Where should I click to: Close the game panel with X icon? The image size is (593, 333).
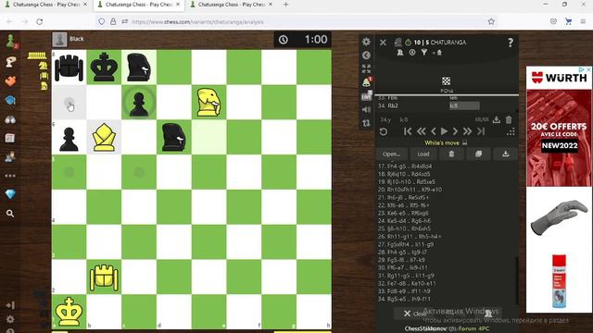tap(383, 43)
